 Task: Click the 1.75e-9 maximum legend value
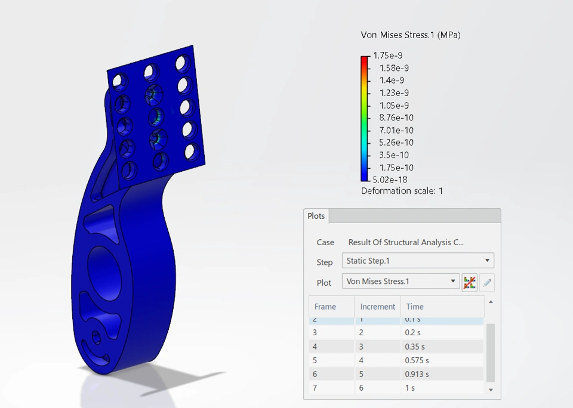[388, 55]
